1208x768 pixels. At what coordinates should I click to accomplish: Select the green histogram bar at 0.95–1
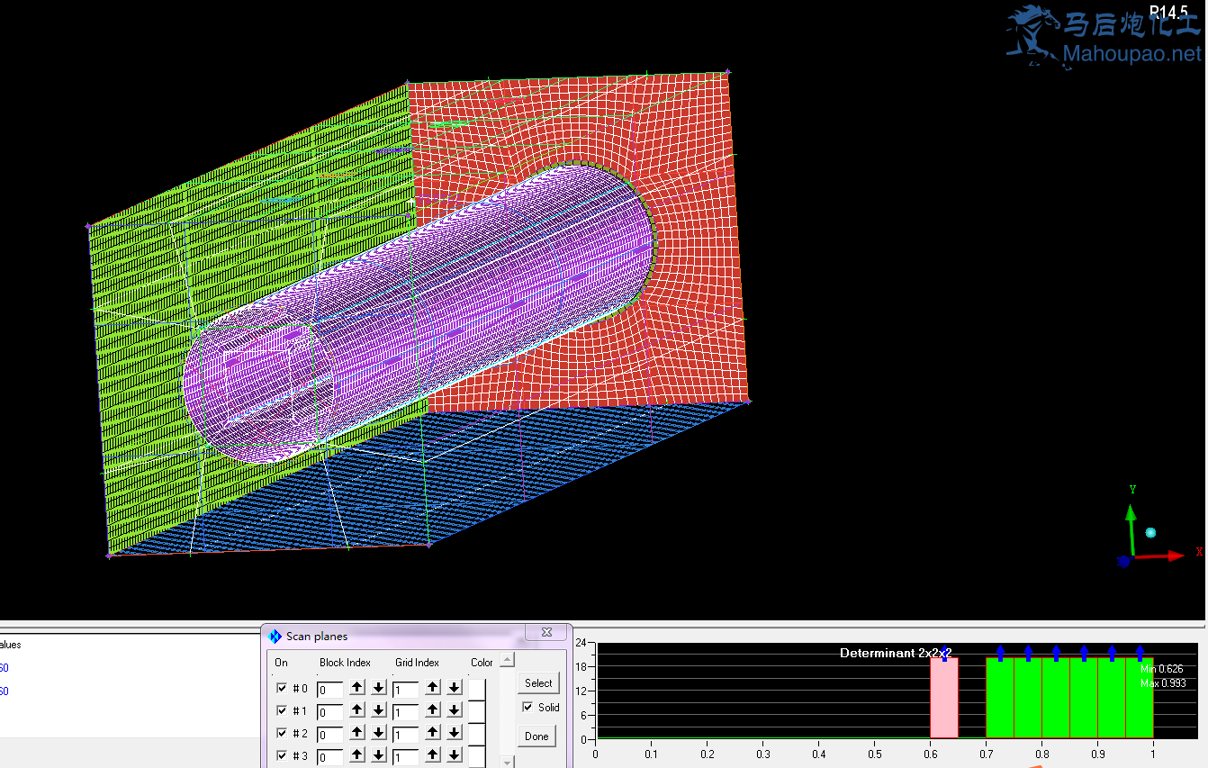[x=1140, y=698]
